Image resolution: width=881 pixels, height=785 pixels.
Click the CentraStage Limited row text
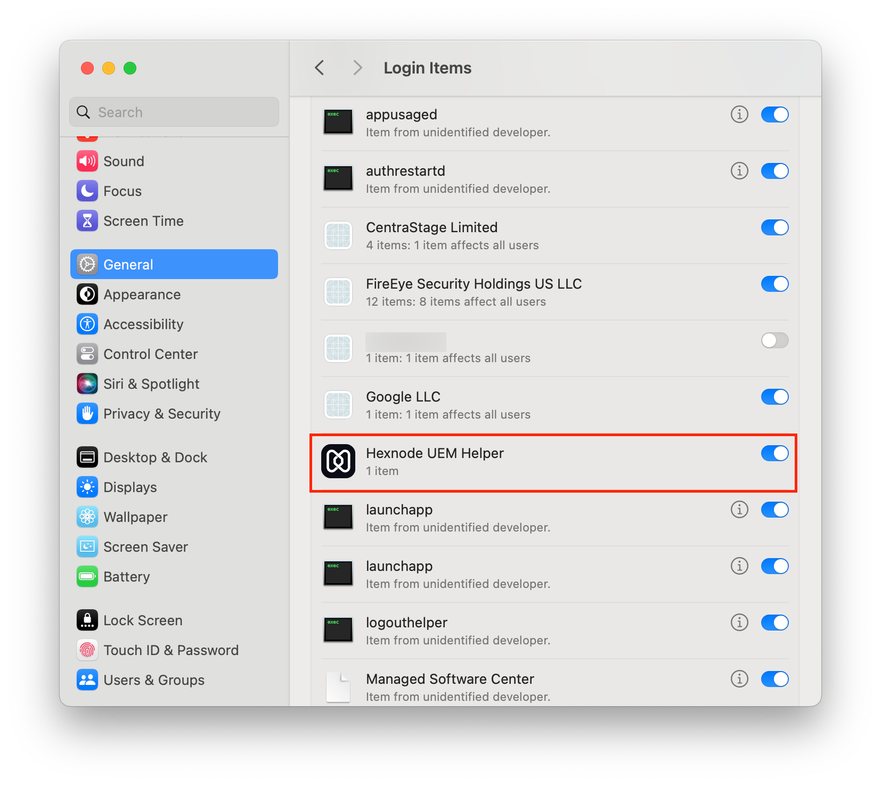[x=432, y=227]
